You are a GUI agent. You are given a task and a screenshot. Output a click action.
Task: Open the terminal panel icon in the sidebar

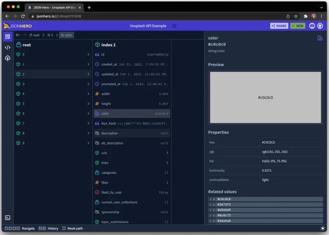[x=7, y=218]
